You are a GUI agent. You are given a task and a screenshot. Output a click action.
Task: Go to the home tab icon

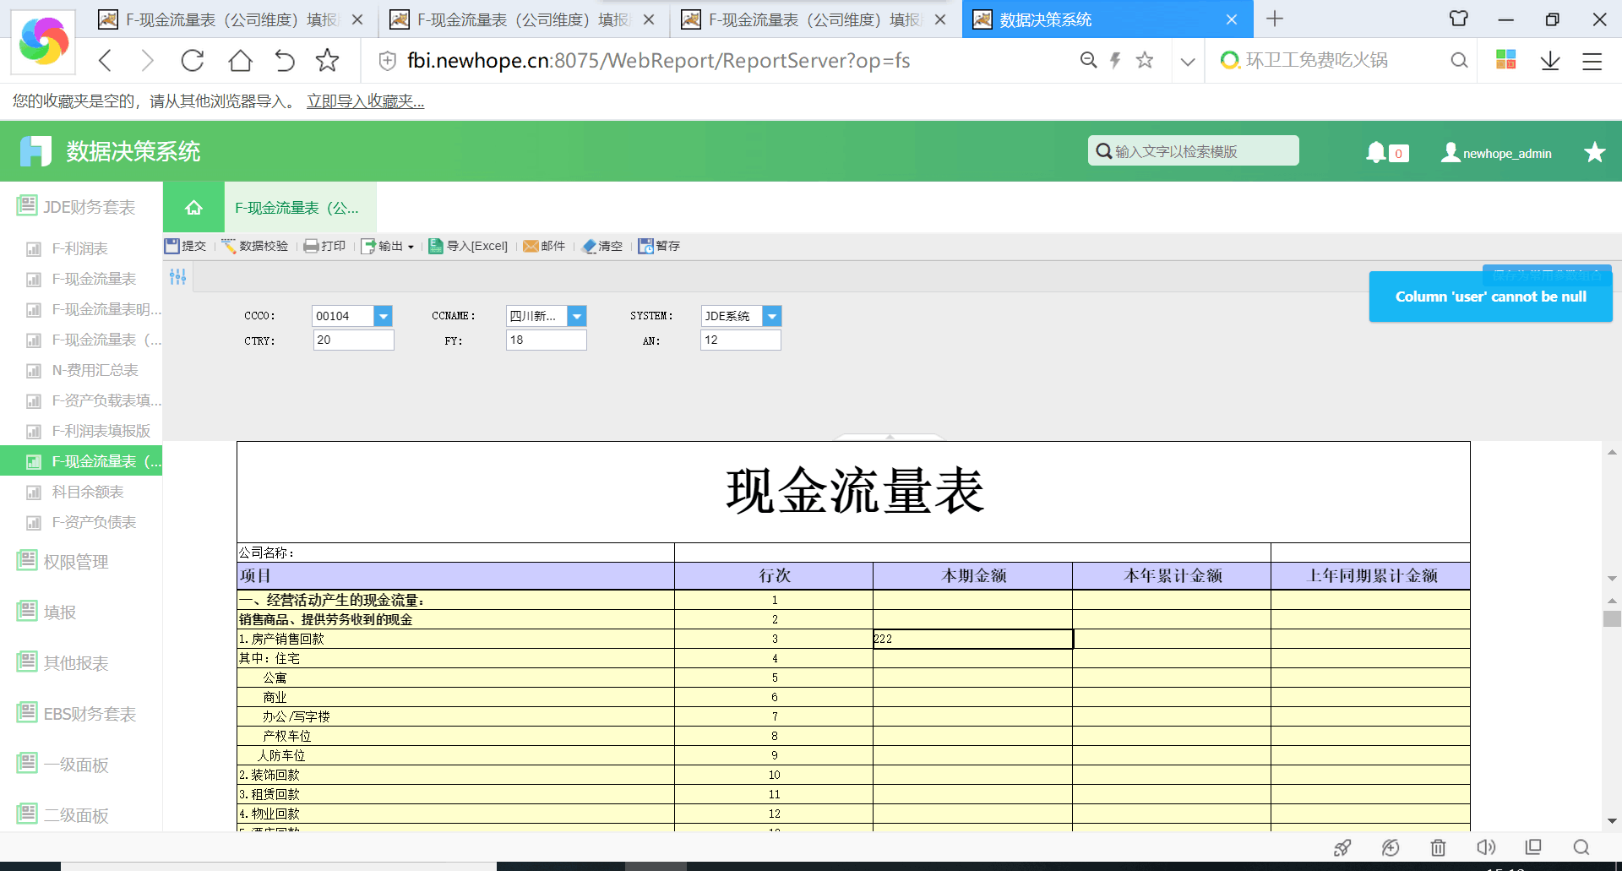pyautogui.click(x=193, y=208)
